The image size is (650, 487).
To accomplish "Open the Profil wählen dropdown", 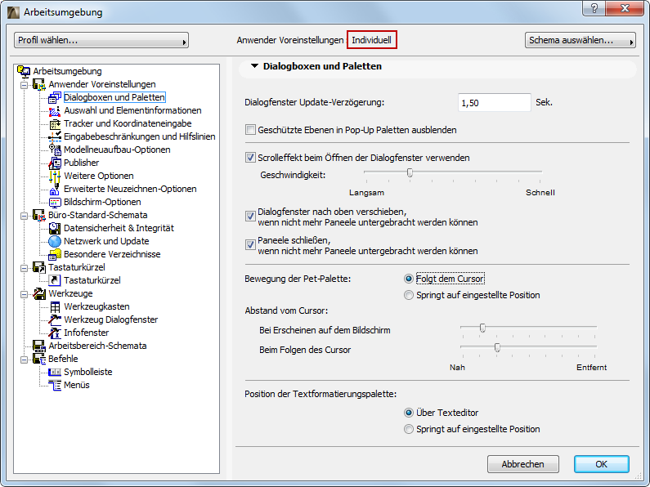I will tap(101, 40).
